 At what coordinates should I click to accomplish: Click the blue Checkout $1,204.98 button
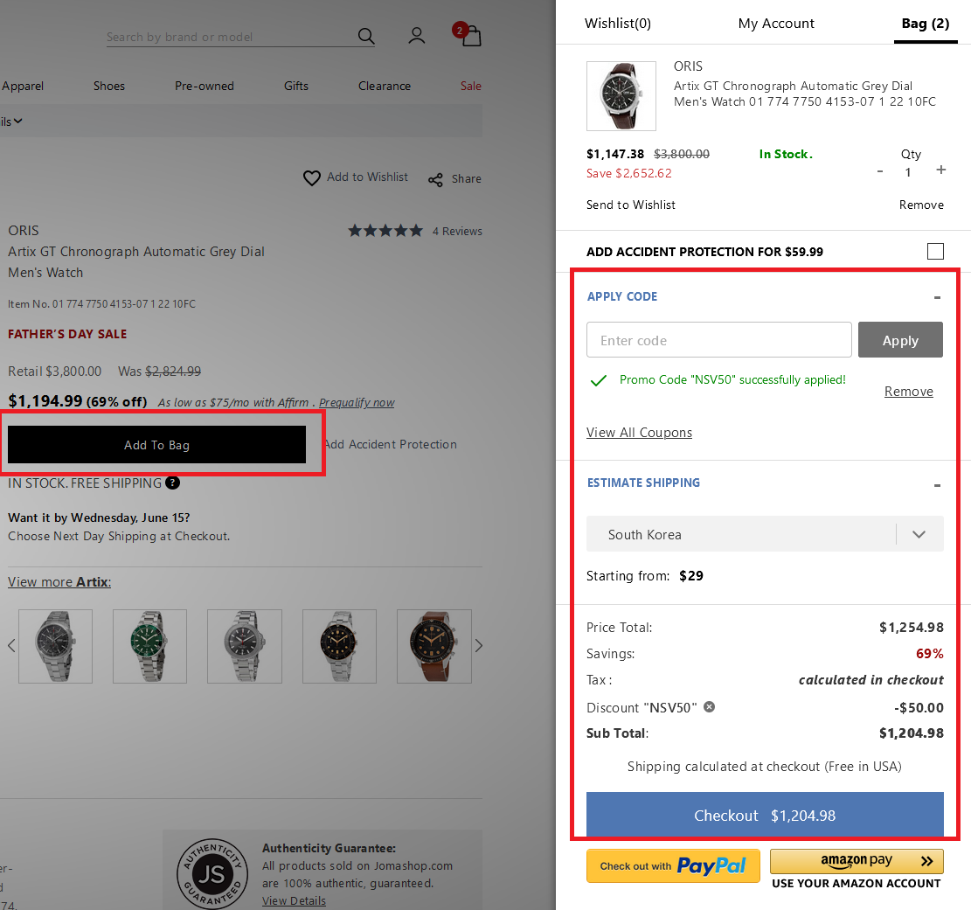(765, 815)
